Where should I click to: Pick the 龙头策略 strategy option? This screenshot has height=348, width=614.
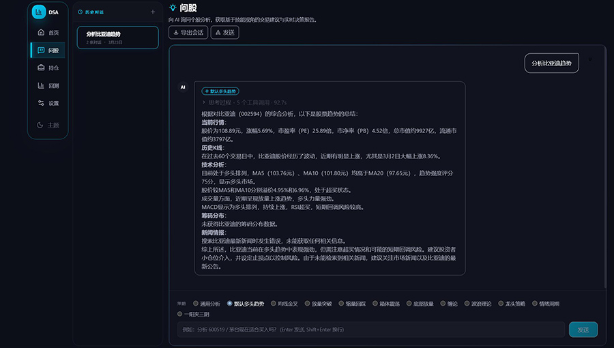[501, 304]
